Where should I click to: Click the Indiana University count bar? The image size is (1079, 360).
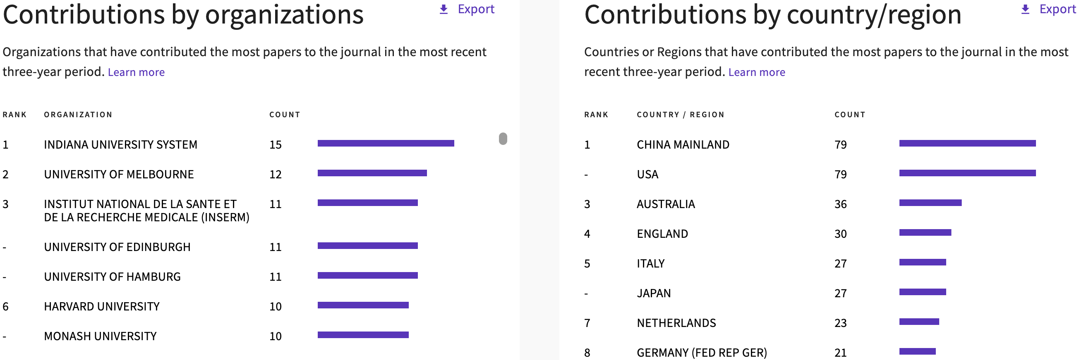[x=386, y=143]
